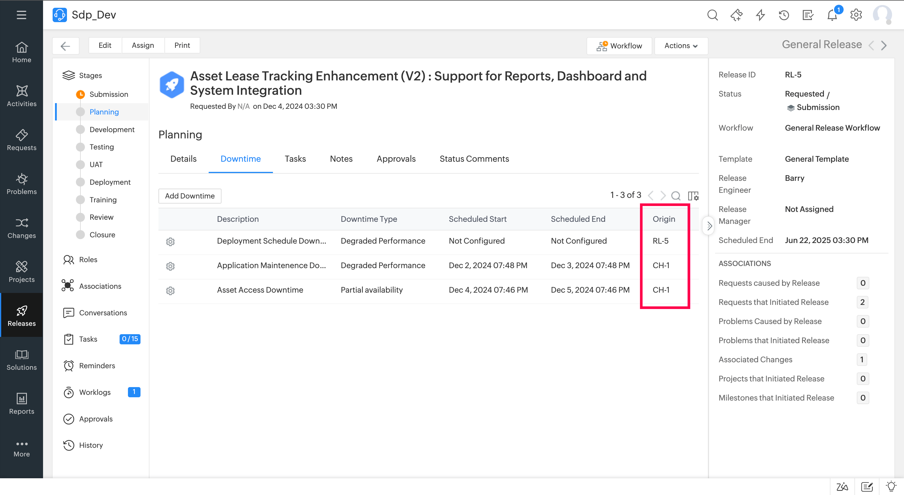The image size is (904, 495).
Task: Click the Add Downtime button
Action: [190, 196]
